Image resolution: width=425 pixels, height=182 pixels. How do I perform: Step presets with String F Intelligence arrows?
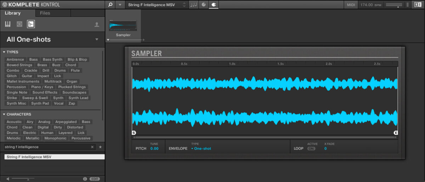184,5
